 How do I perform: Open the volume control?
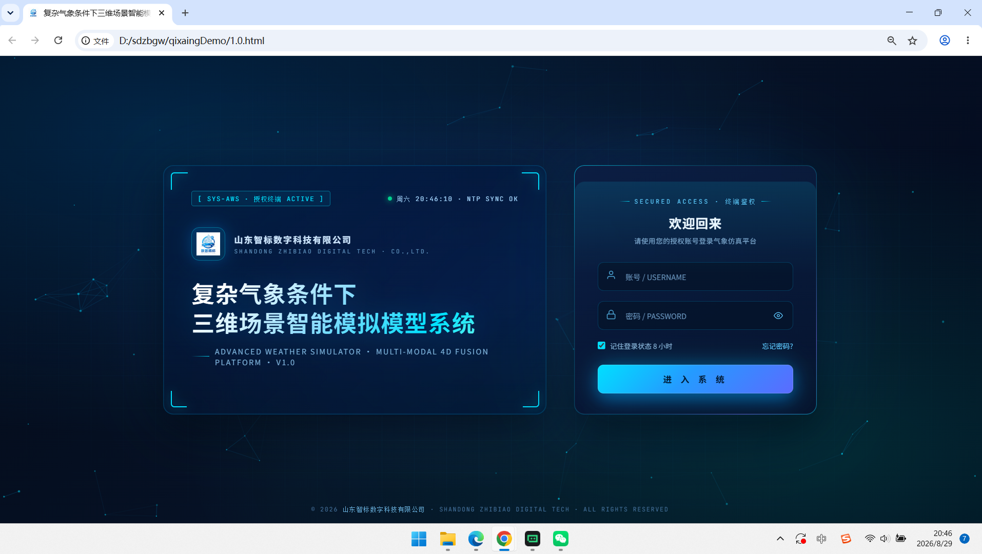[885, 539]
